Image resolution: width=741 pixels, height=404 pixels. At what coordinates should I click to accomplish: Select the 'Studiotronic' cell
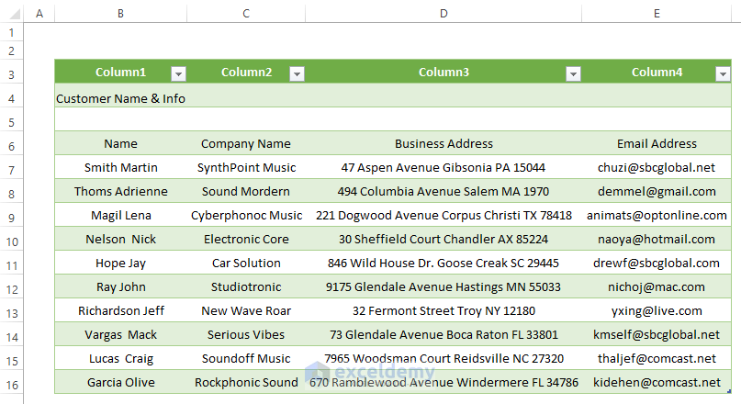coord(246,286)
